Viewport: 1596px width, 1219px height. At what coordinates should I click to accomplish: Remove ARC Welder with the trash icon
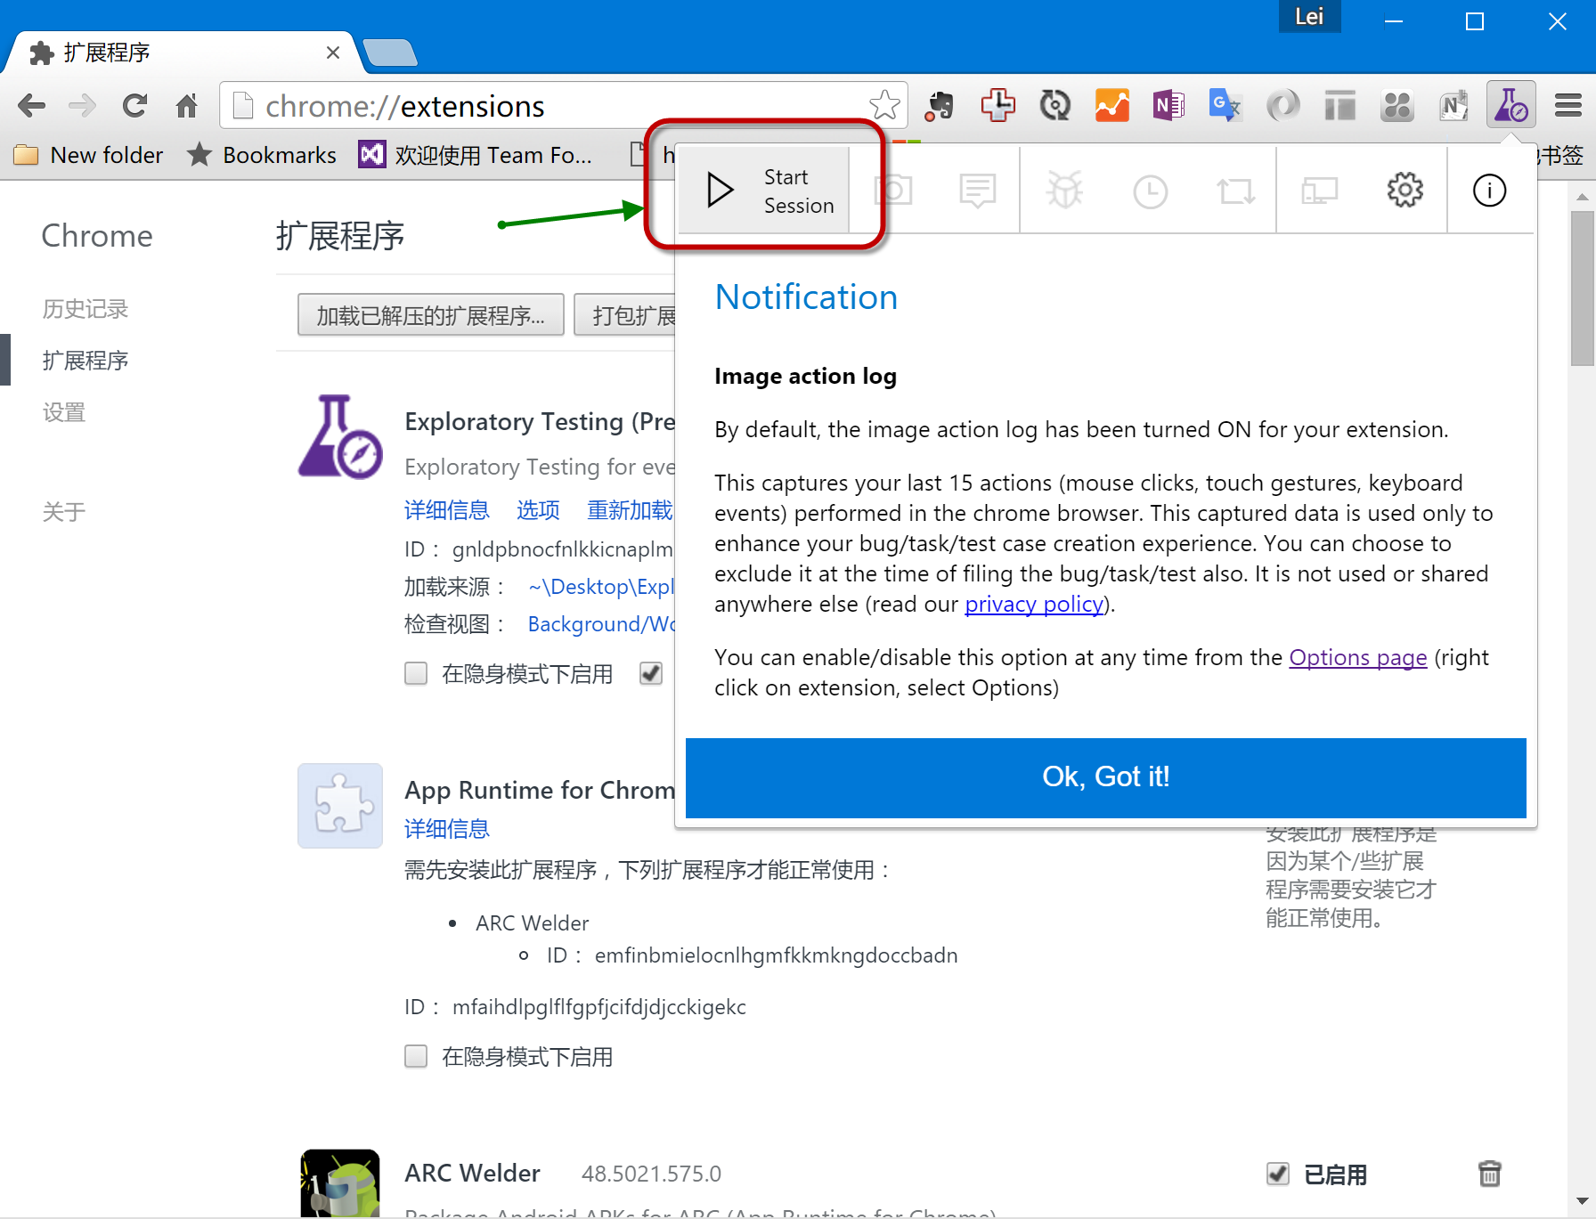click(1489, 1174)
